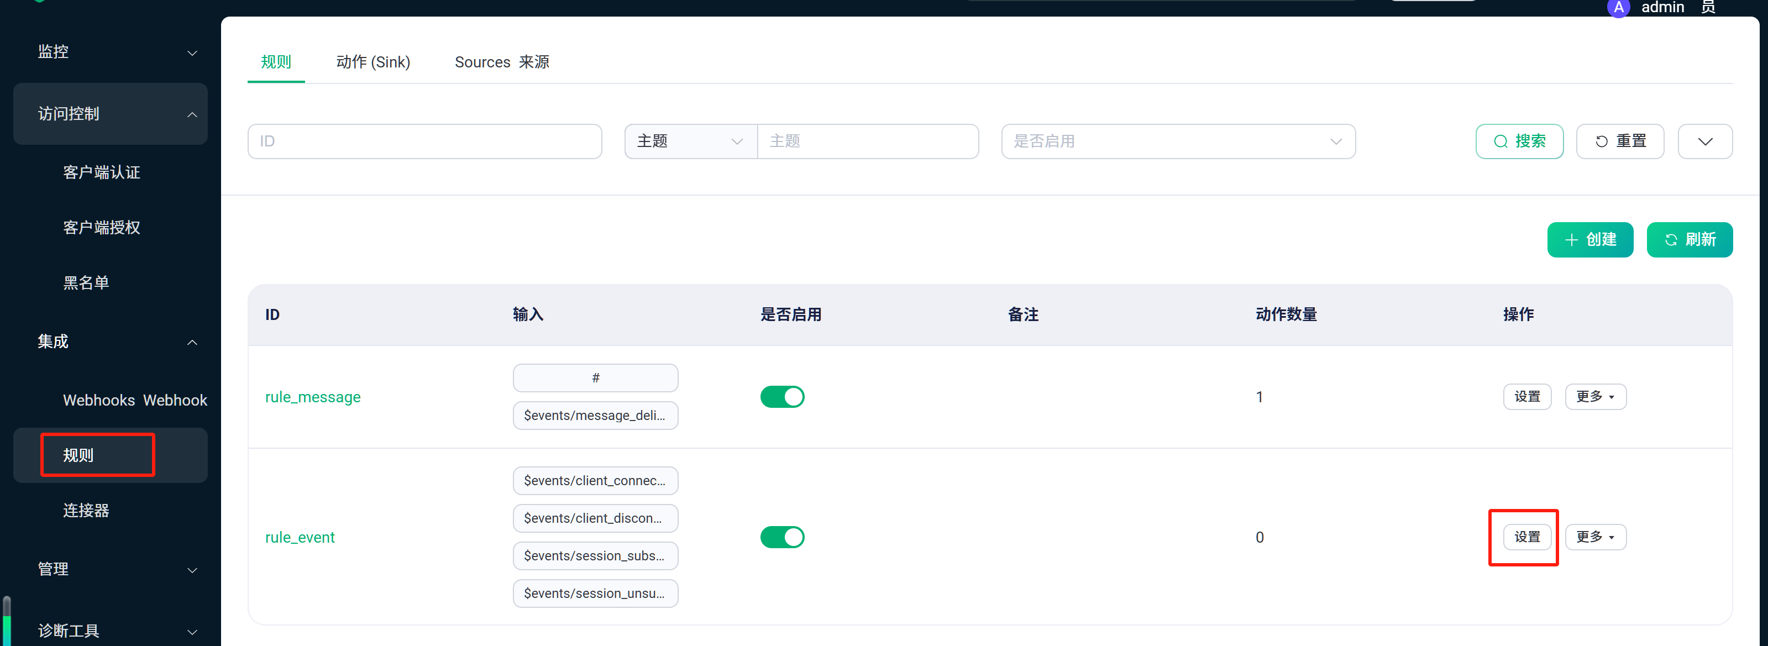The height and width of the screenshot is (646, 1768).
Task: Switch to the 规则 tab
Action: [x=276, y=62]
